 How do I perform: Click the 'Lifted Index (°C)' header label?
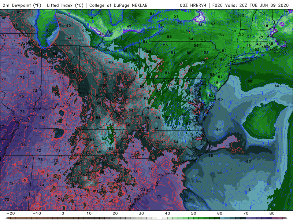[65, 5]
